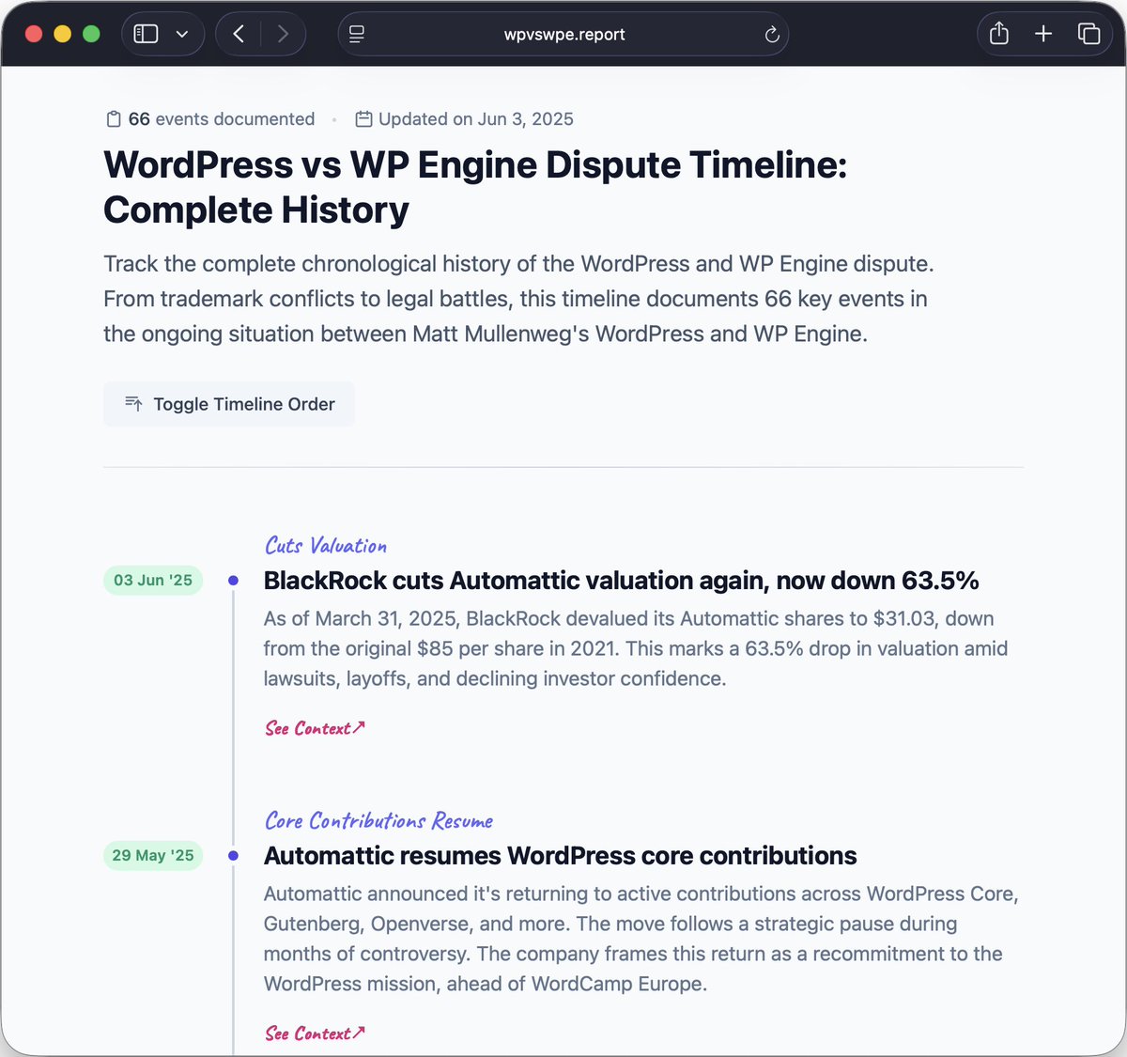
Task: Click the 66 events documented text
Action: point(222,119)
